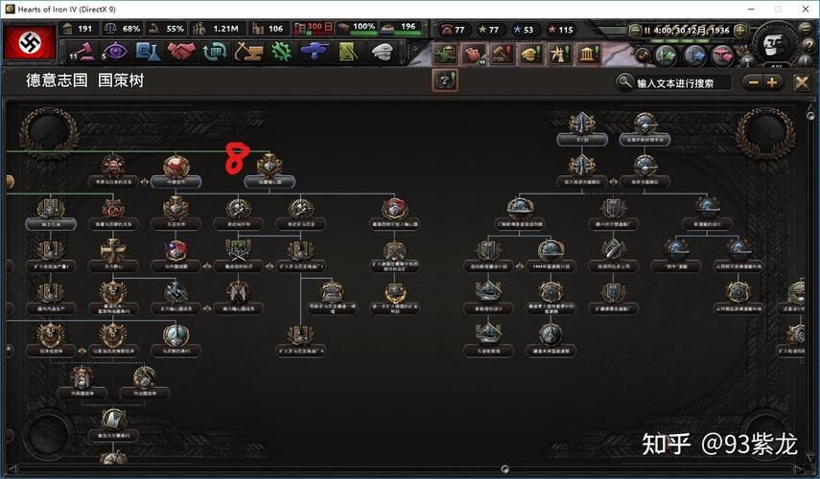
Task: Select the 中德合作 focus node
Action: pos(176,172)
